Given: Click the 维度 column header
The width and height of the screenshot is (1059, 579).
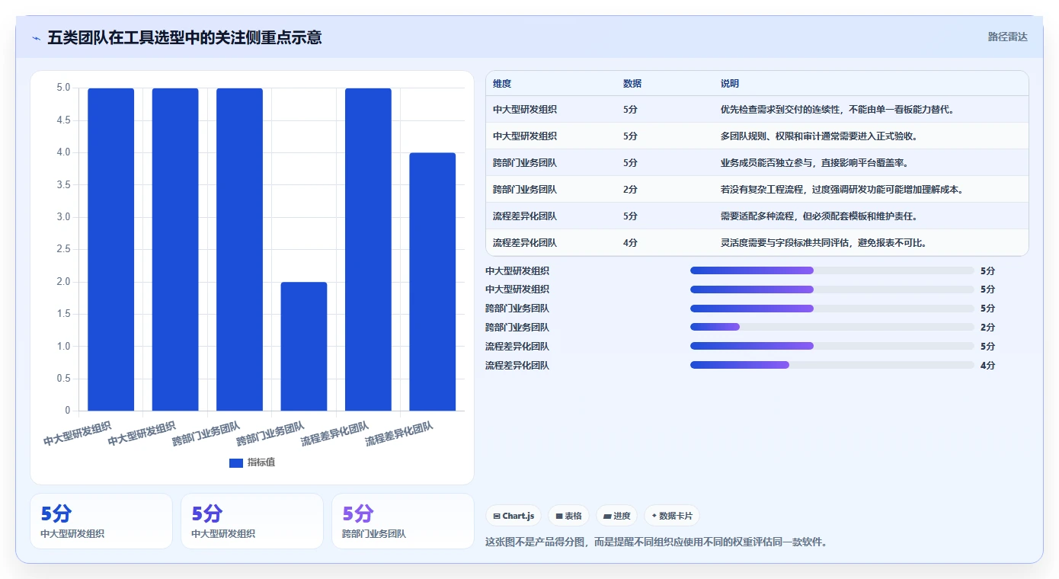Looking at the screenshot, I should pyautogui.click(x=502, y=84).
